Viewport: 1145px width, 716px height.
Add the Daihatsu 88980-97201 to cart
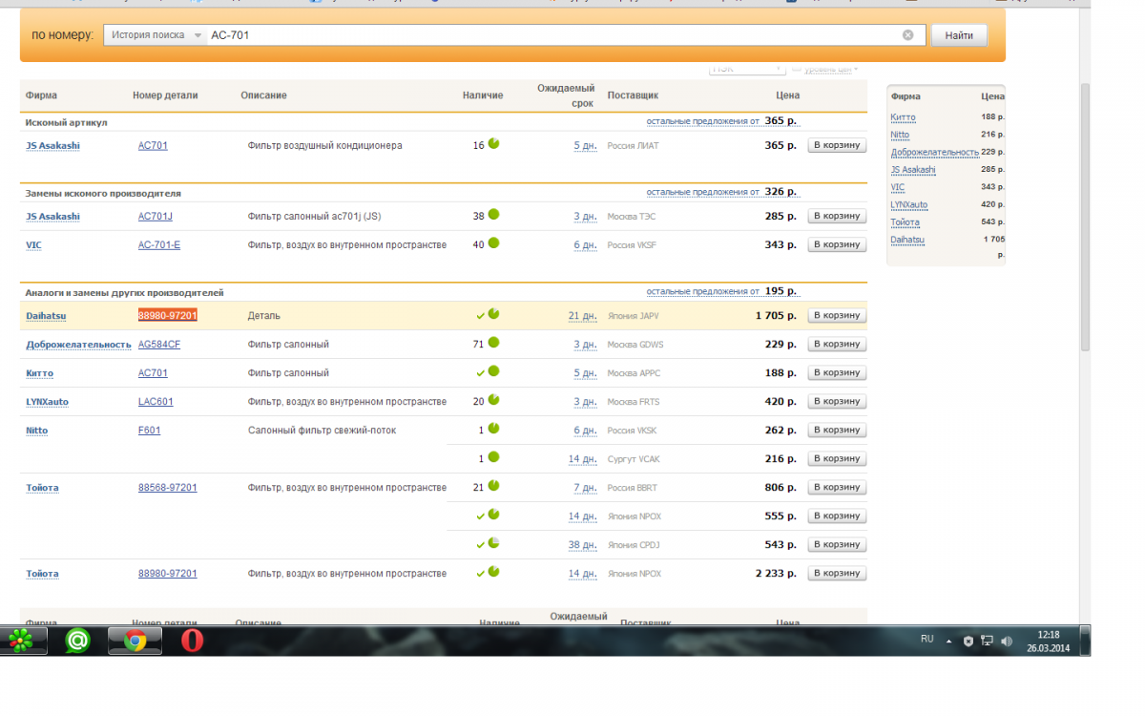coord(837,315)
